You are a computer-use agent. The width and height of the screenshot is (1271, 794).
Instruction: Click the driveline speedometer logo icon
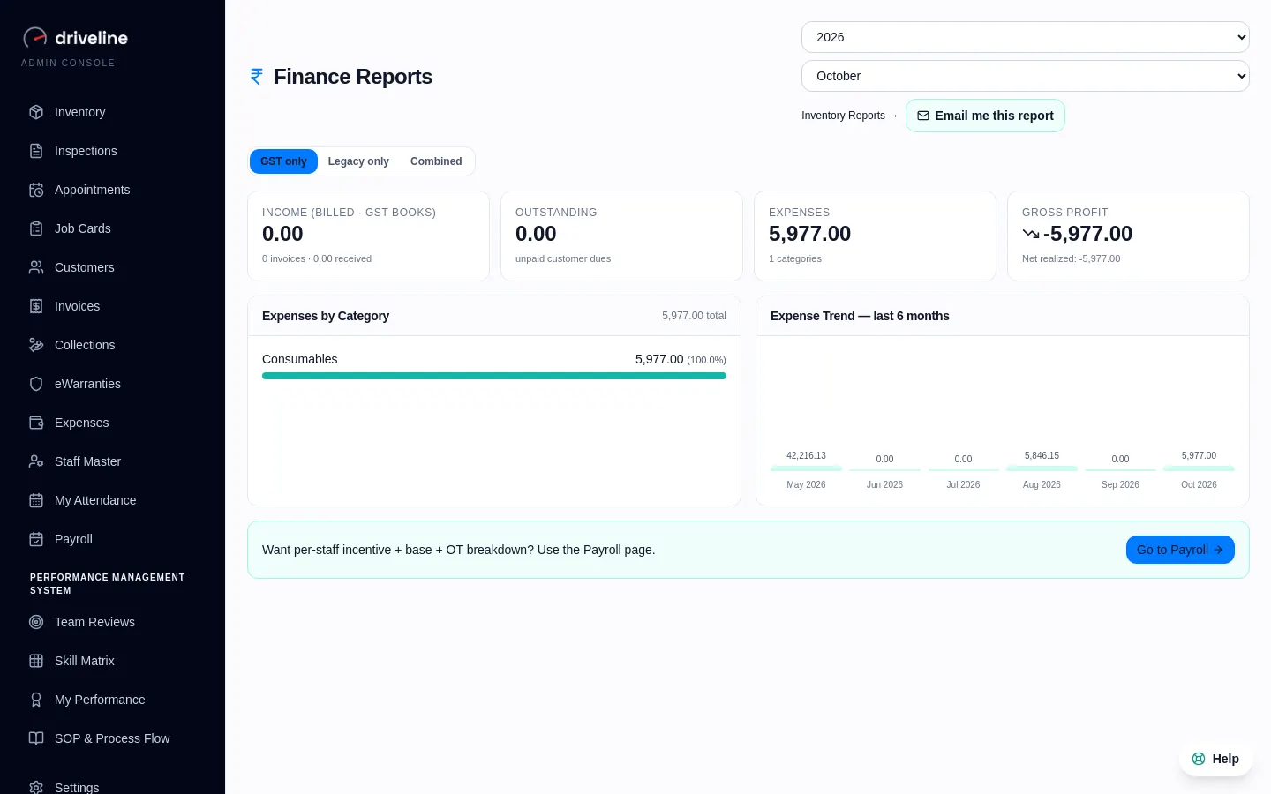pos(34,37)
